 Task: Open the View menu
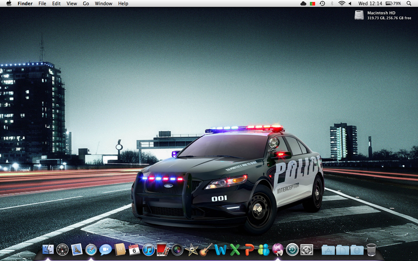coord(72,4)
